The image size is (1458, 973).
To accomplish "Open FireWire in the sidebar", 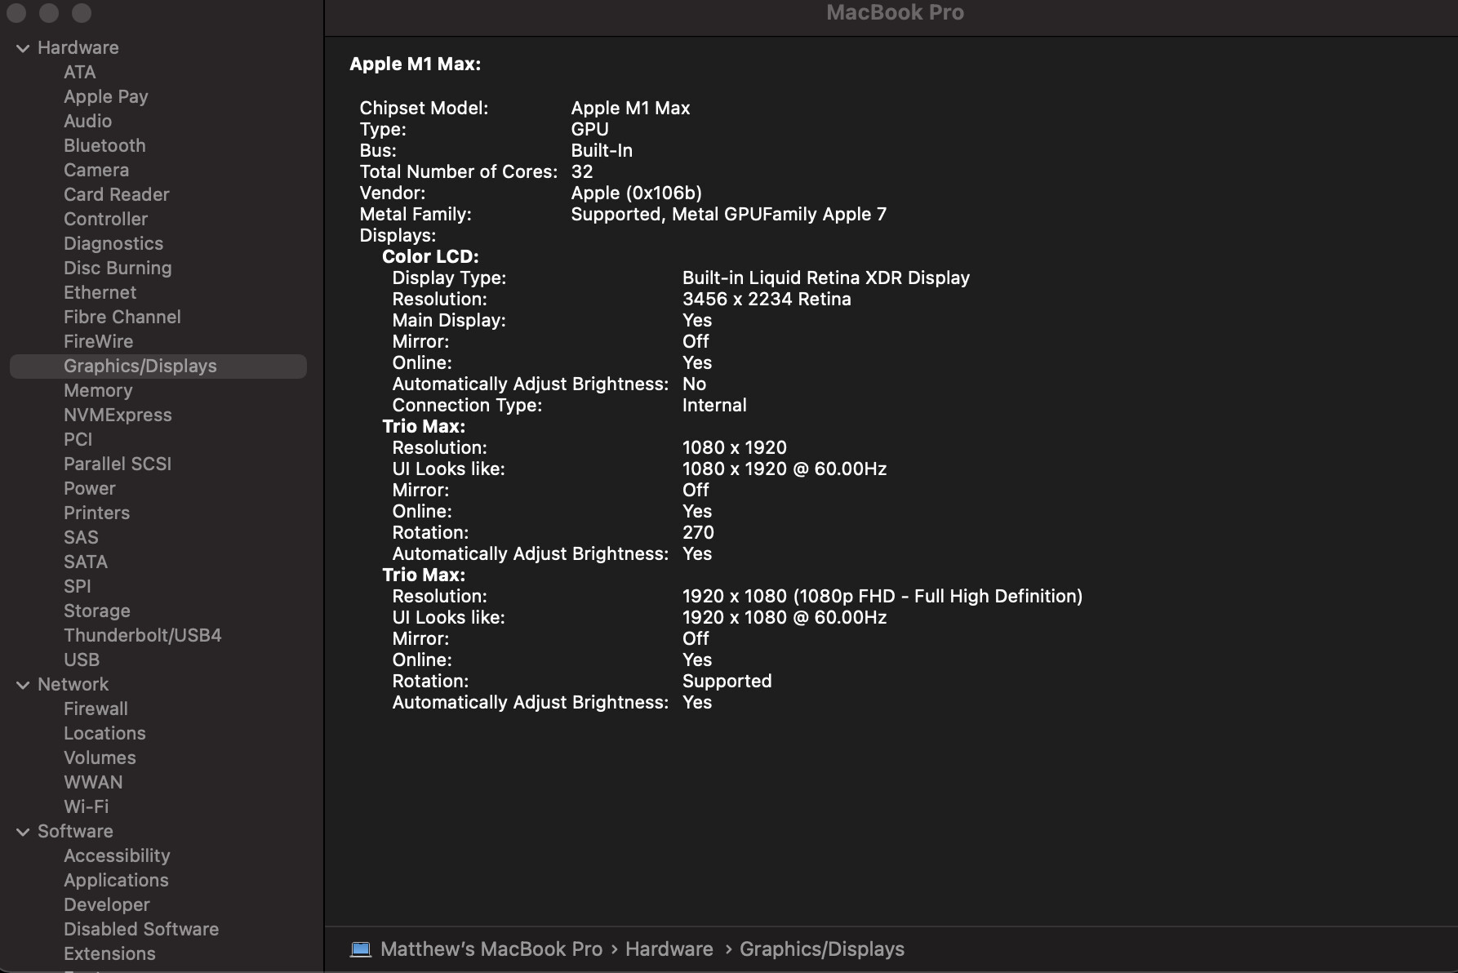I will coord(99,342).
